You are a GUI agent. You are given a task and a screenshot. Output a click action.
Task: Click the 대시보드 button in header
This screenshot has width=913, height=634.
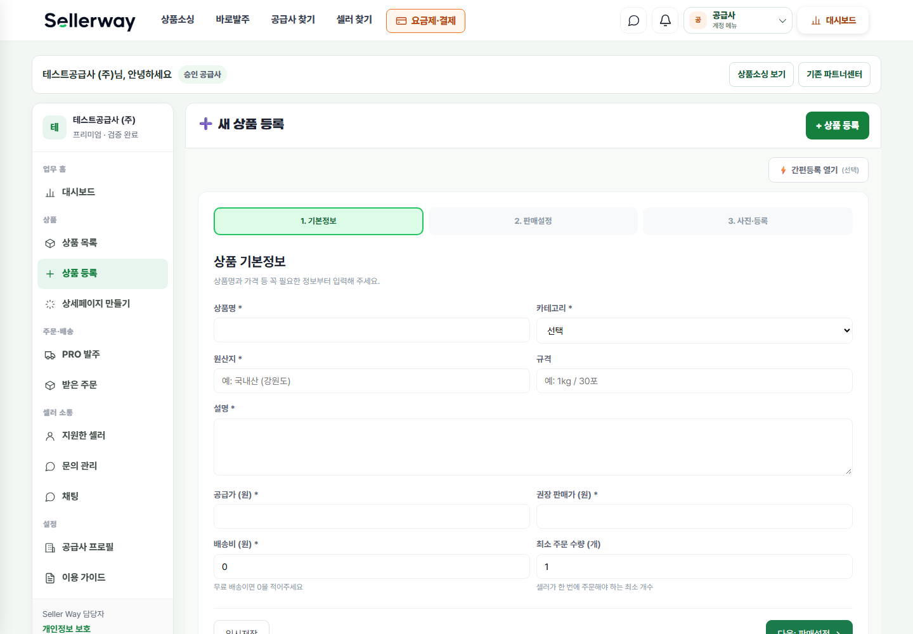[x=833, y=20]
